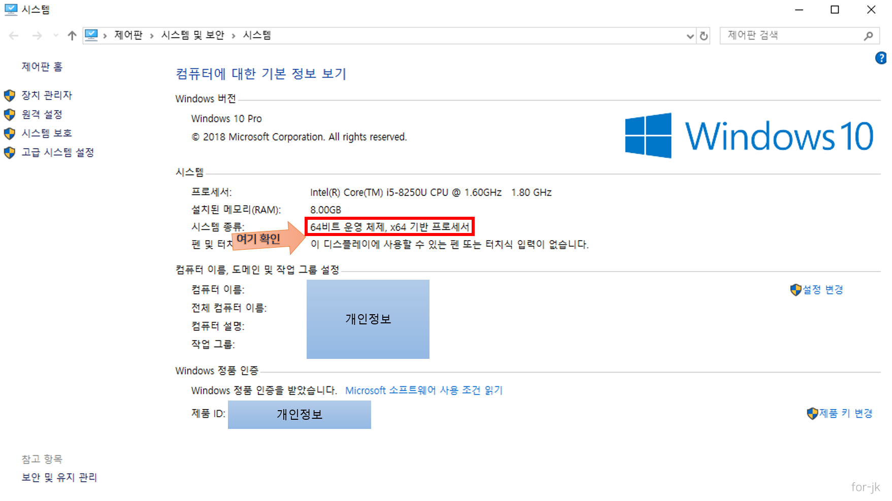Go back using the back arrow
The image size is (892, 501).
click(14, 36)
